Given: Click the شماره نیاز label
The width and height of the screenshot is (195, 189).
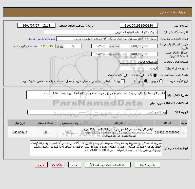Looking at the screenshot, I should [181, 26].
